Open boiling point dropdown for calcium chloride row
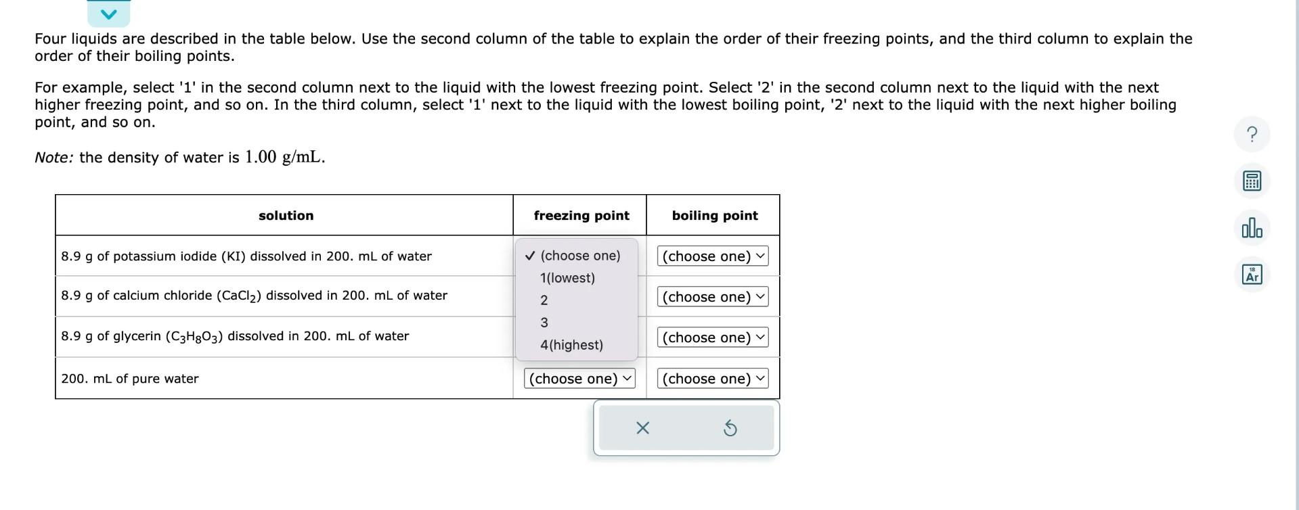The width and height of the screenshot is (1299, 510). 711,296
